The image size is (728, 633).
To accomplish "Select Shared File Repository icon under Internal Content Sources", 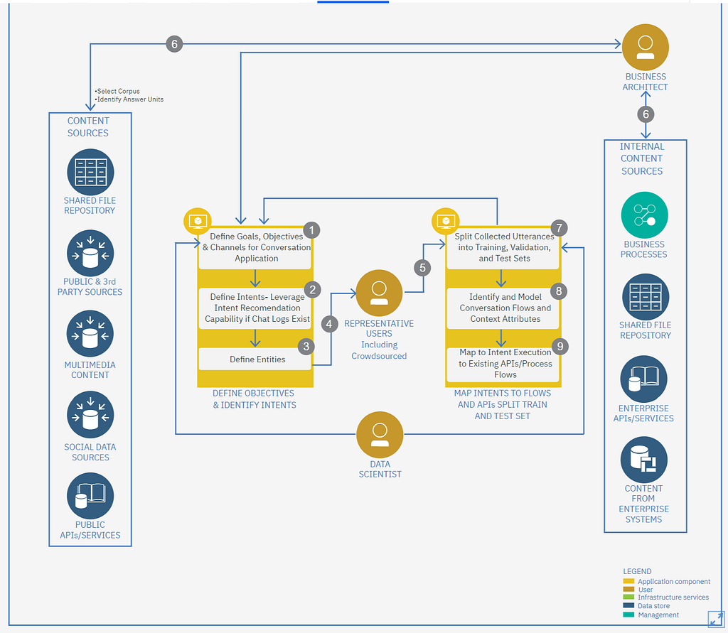I will click(646, 297).
